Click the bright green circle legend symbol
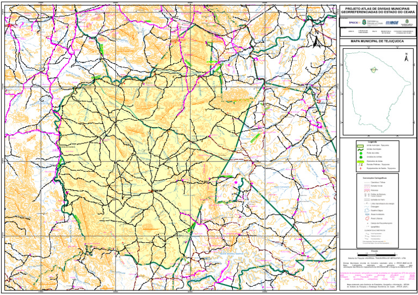The height and width of the screenshot is (295, 418). 361,153
